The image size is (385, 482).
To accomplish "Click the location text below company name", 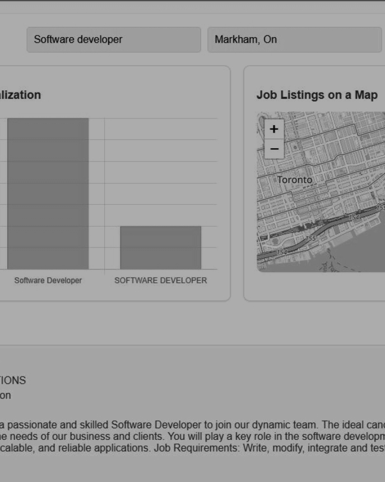I will coord(6,395).
